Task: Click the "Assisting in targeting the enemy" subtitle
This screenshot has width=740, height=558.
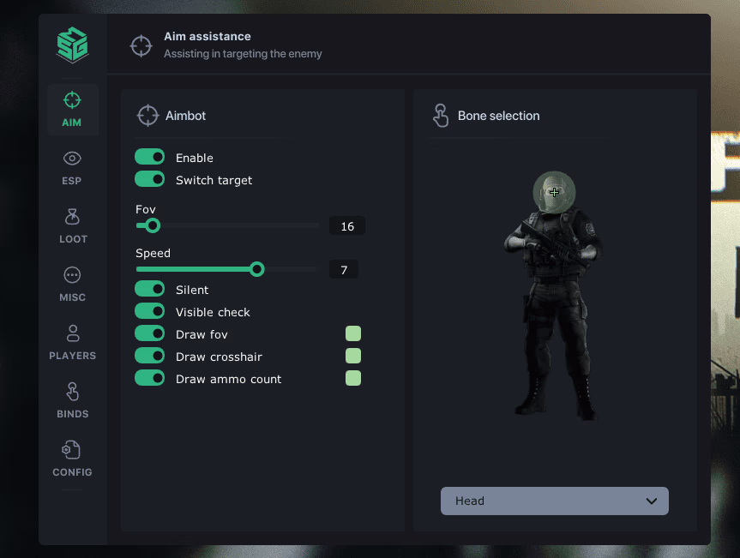Action: pos(243,54)
